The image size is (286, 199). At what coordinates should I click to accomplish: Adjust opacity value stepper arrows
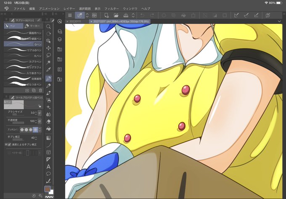pos(36,121)
